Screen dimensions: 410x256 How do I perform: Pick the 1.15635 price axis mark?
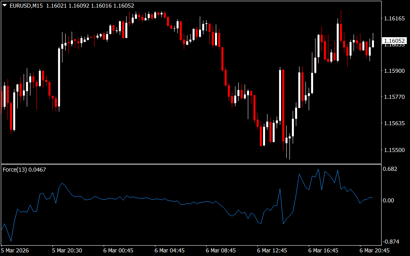point(394,123)
